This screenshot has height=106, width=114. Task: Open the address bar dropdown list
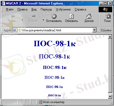tap(94, 30)
